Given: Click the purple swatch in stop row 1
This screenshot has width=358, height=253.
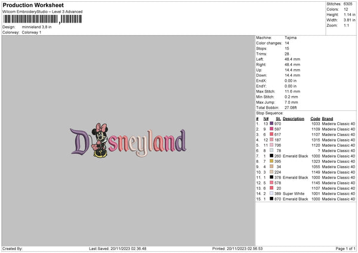Looking at the screenshot, I should (x=271, y=124).
